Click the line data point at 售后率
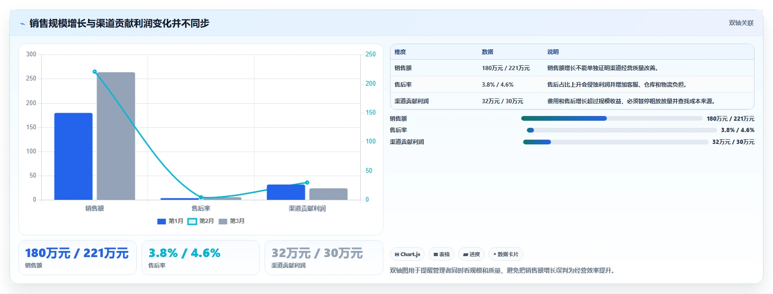 (201, 197)
